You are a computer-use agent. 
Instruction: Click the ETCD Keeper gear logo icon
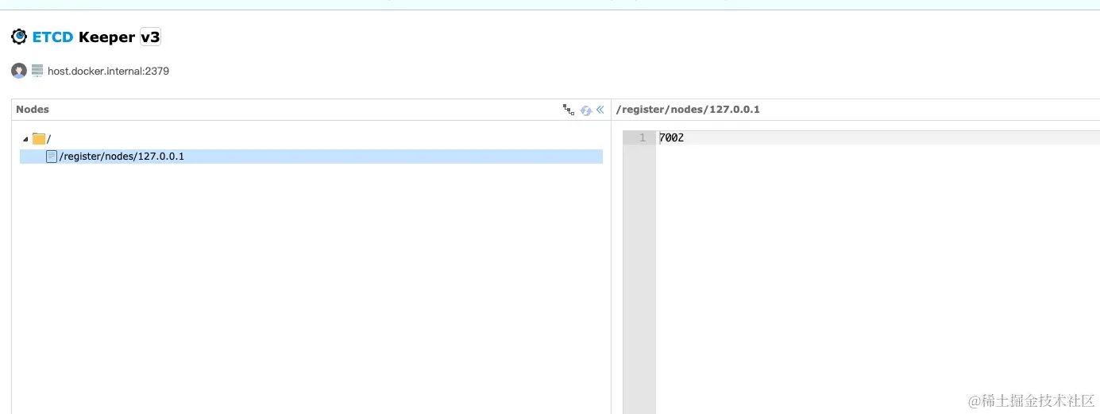pyautogui.click(x=19, y=37)
